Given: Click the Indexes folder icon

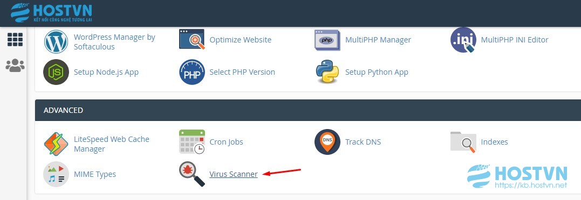Looking at the screenshot, I should (x=463, y=142).
